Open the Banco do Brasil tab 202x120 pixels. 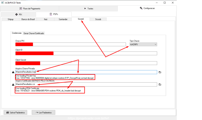pyautogui.click(x=28, y=19)
